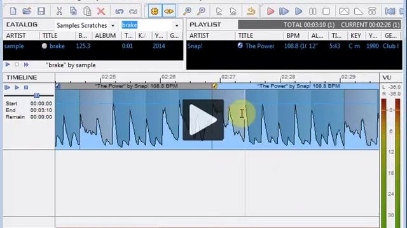Viewport: 407px width, 228px height.
Task: Fast-forward the catalog sample preview
Action: click(26, 65)
